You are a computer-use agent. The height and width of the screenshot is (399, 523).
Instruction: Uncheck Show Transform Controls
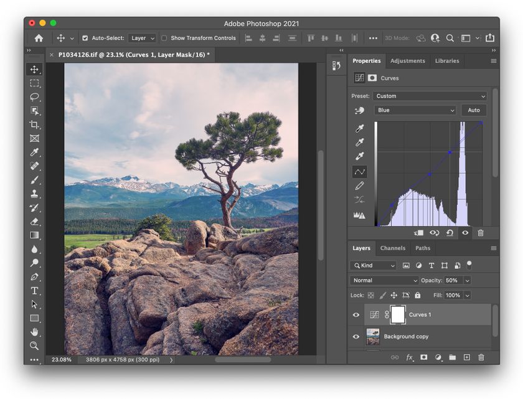pos(163,37)
